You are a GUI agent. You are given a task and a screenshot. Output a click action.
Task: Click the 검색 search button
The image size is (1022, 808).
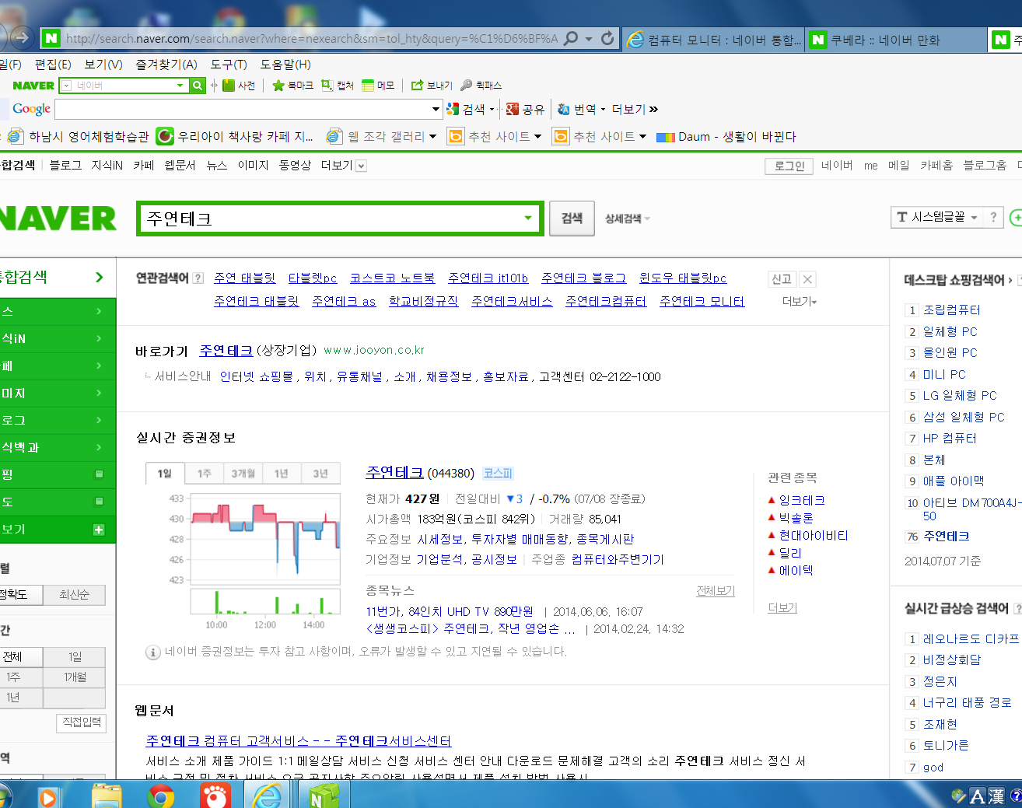[x=572, y=219]
